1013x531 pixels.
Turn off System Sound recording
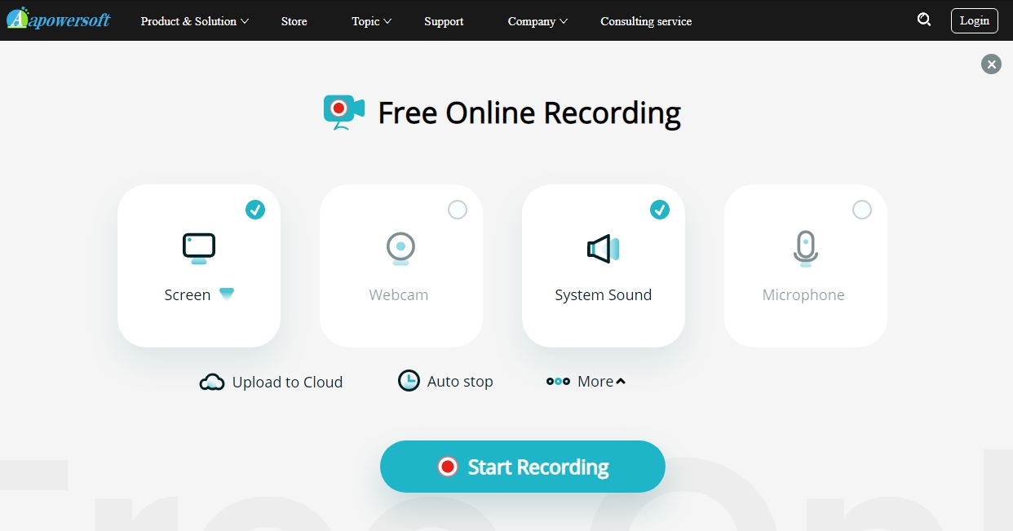point(660,210)
